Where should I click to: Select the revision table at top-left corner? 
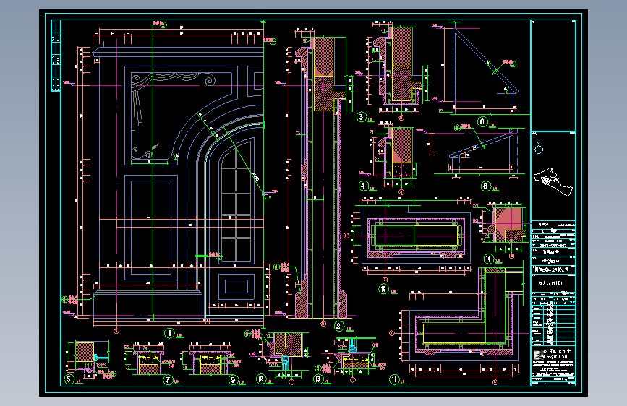[x=56, y=56]
